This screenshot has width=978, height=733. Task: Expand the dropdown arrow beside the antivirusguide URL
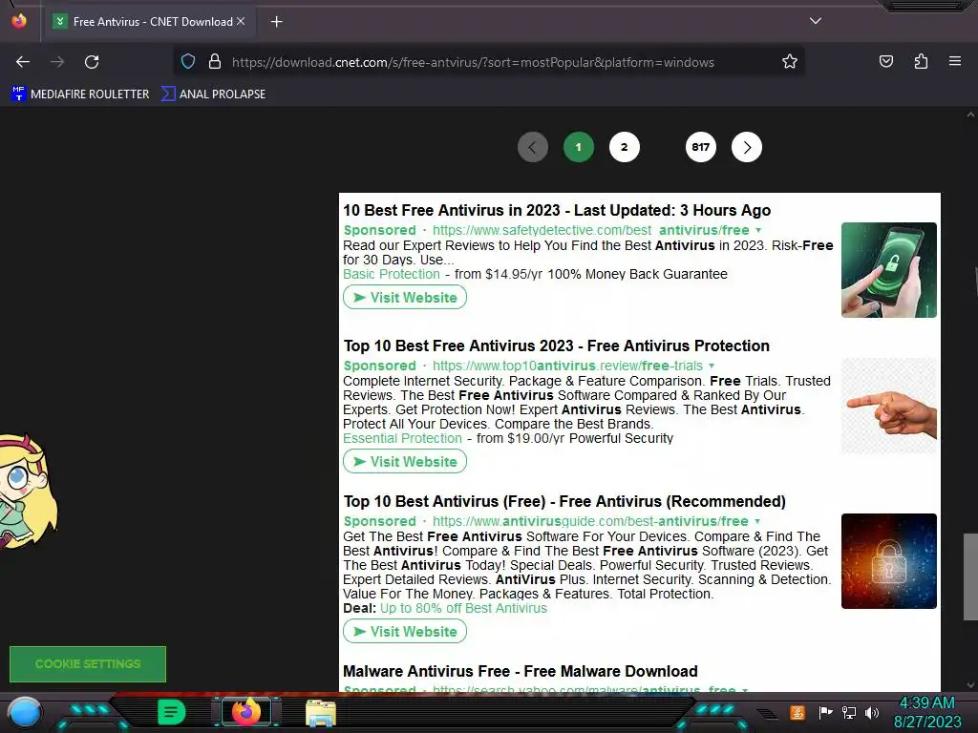757,522
